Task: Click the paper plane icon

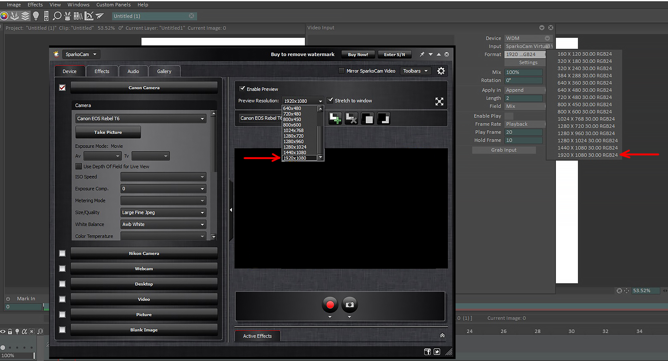Action: click(x=100, y=16)
